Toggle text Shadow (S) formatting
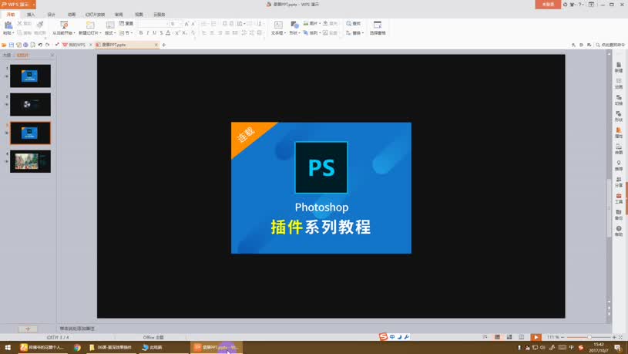 click(161, 33)
